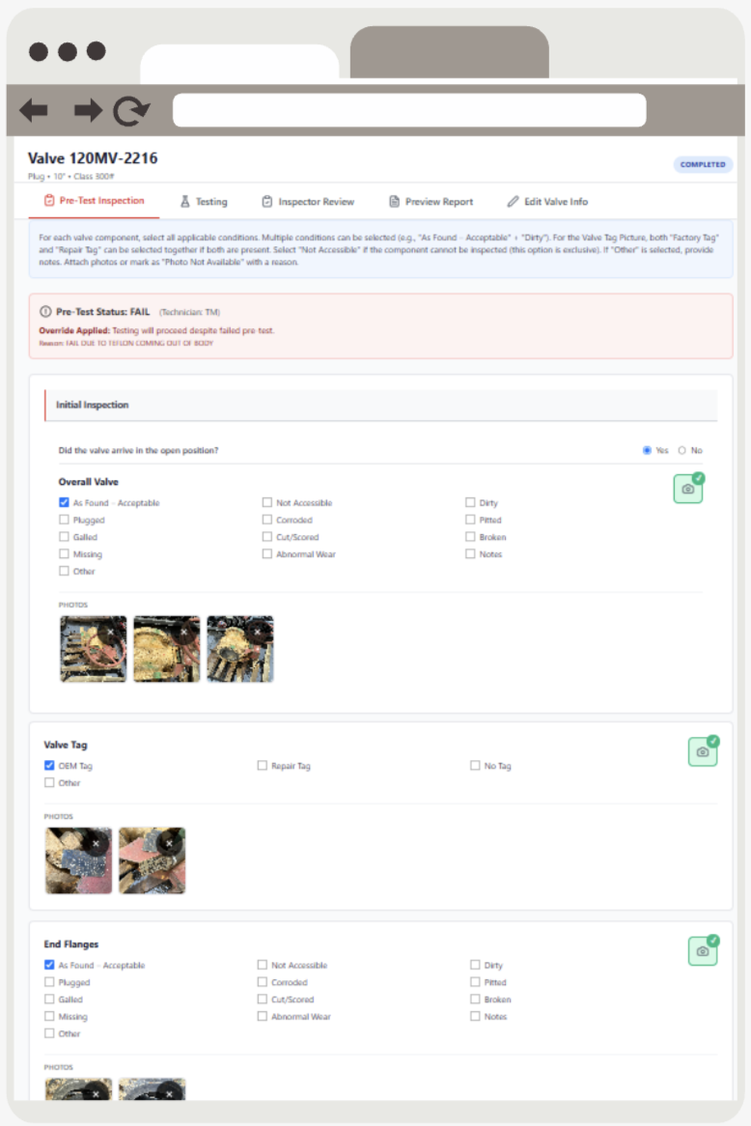Click the Overall Valve camera icon
Viewport: 751px width, 1126px height.
pyautogui.click(x=688, y=489)
